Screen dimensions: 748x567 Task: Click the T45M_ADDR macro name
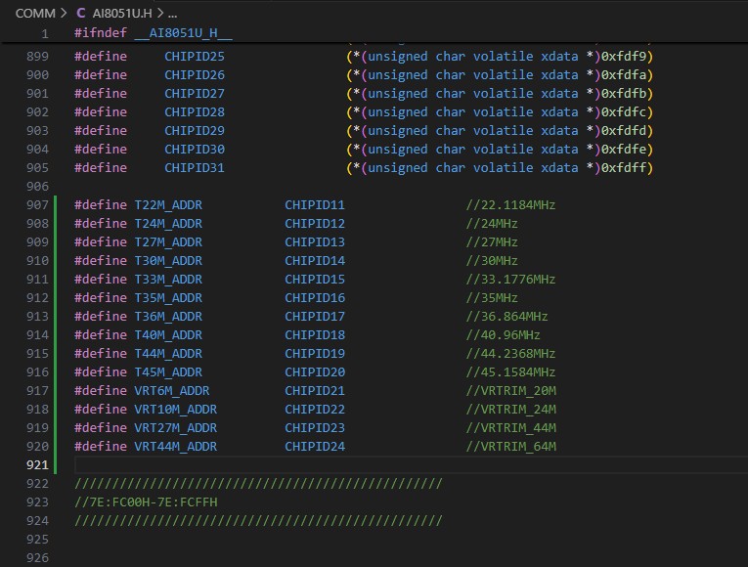pyautogui.click(x=167, y=372)
